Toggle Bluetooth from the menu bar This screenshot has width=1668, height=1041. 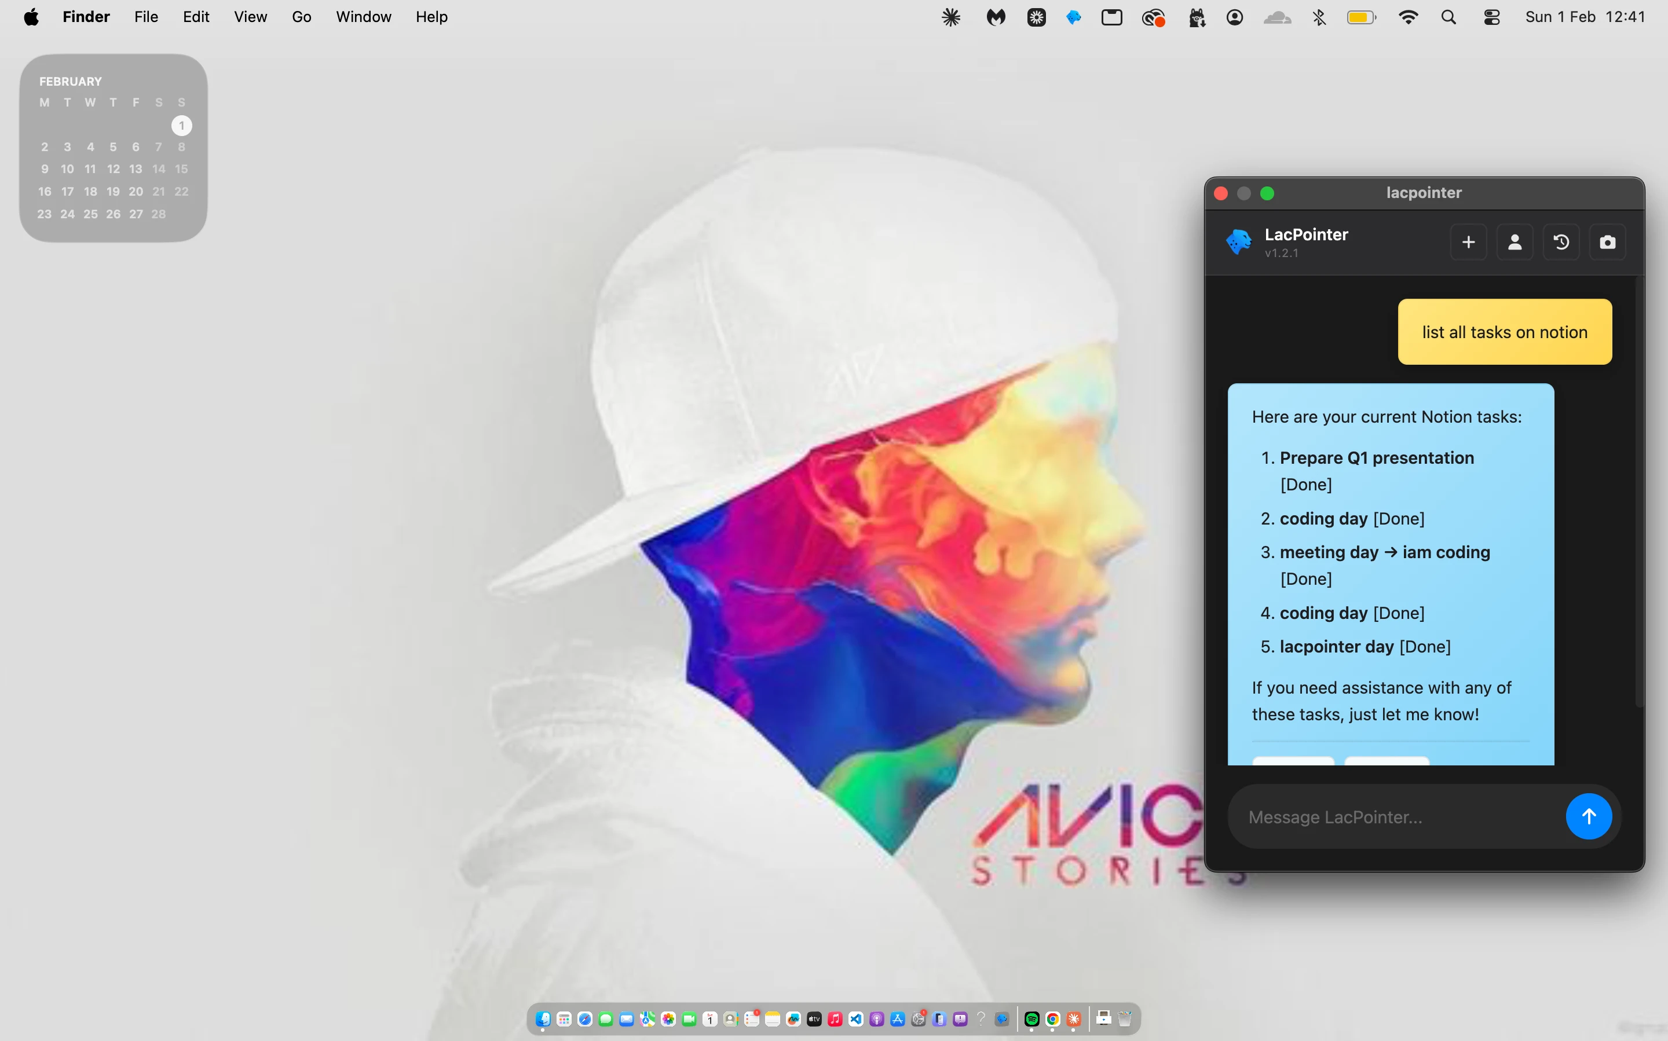point(1319,17)
